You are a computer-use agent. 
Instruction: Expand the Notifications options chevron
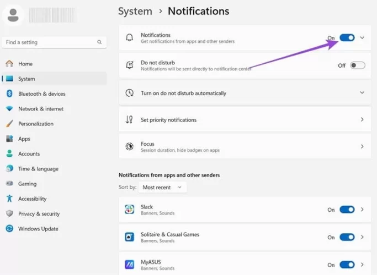tap(362, 38)
